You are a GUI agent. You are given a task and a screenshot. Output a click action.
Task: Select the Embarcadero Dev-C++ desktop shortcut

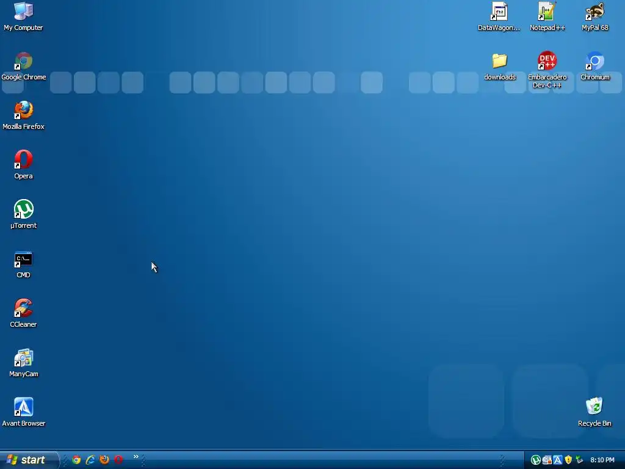pyautogui.click(x=547, y=70)
